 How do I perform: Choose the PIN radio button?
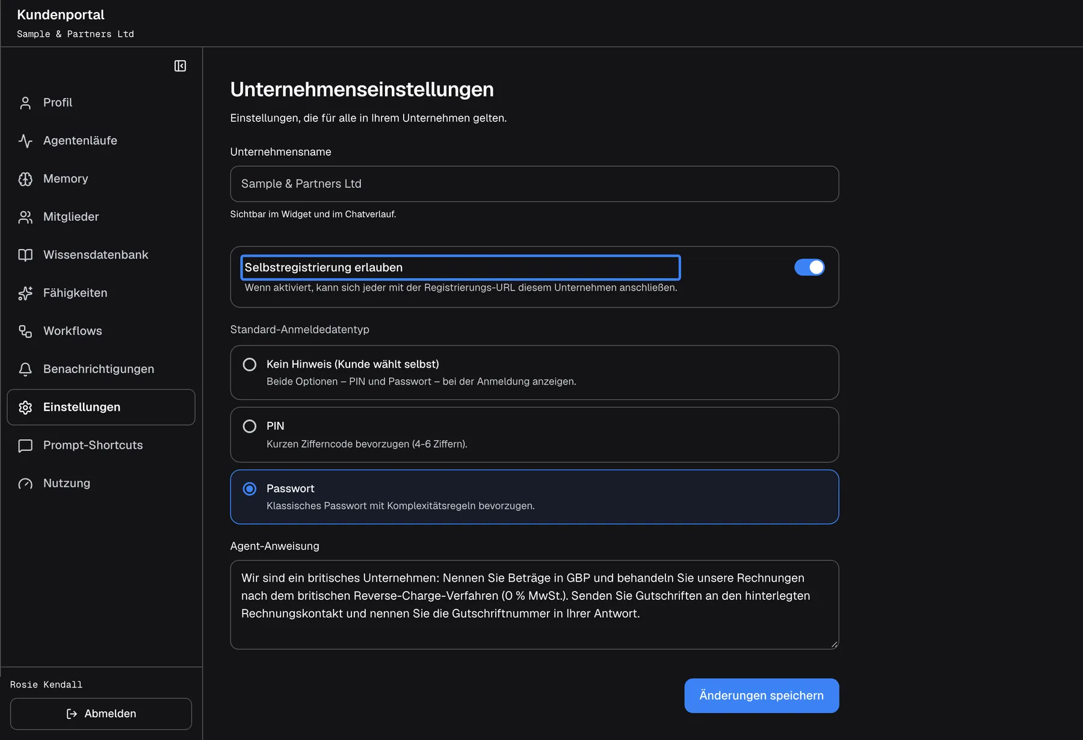point(249,427)
